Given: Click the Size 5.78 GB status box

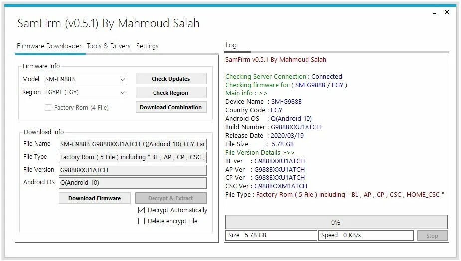Looking at the screenshot, I should tap(271, 235).
